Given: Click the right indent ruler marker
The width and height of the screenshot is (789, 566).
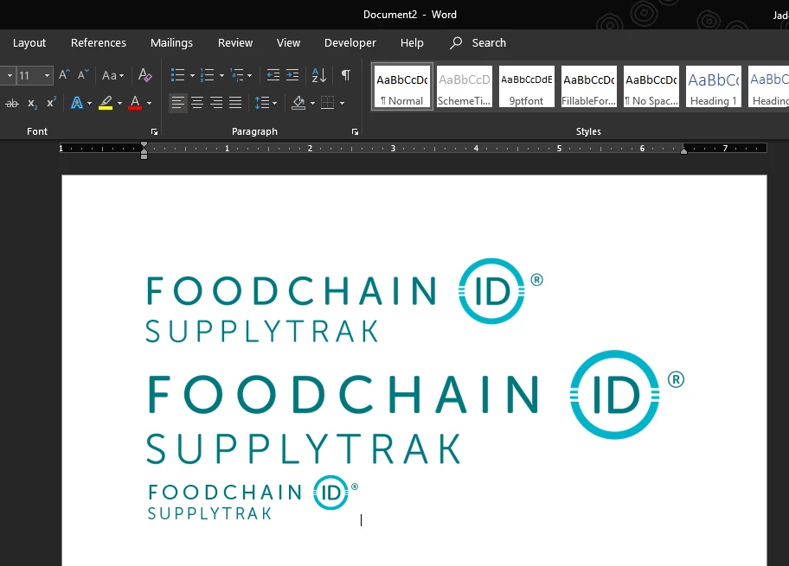Looking at the screenshot, I should 683,150.
